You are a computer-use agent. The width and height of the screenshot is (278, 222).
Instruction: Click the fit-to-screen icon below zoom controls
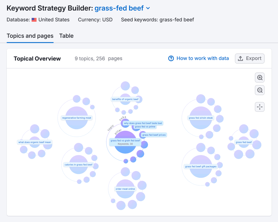tap(260, 107)
